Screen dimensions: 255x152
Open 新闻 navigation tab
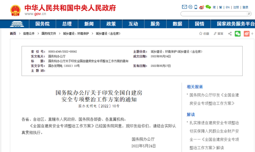[89, 24]
